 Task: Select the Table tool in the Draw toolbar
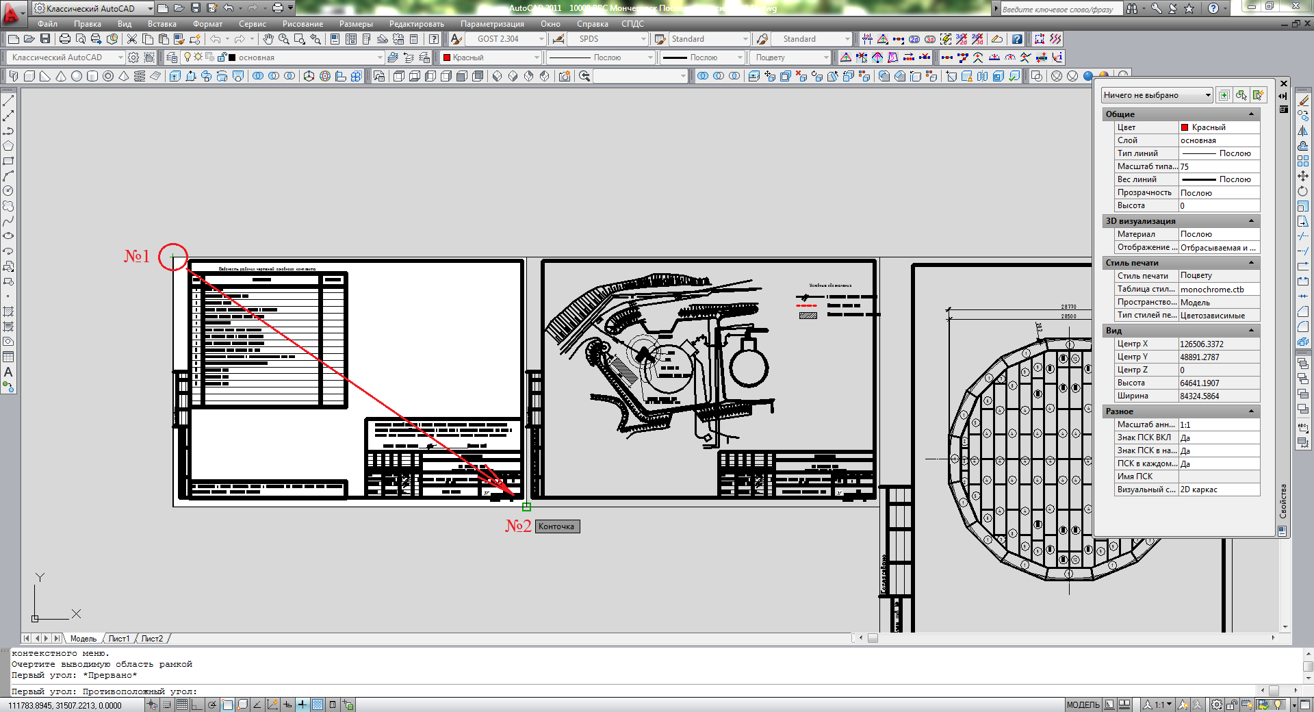pos(8,357)
